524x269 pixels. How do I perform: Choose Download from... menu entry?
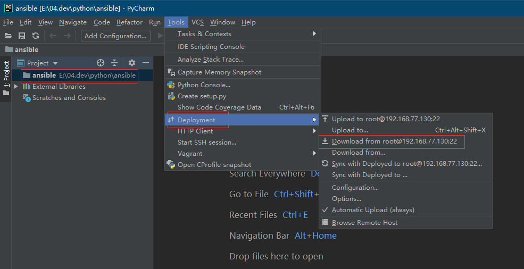406,153
